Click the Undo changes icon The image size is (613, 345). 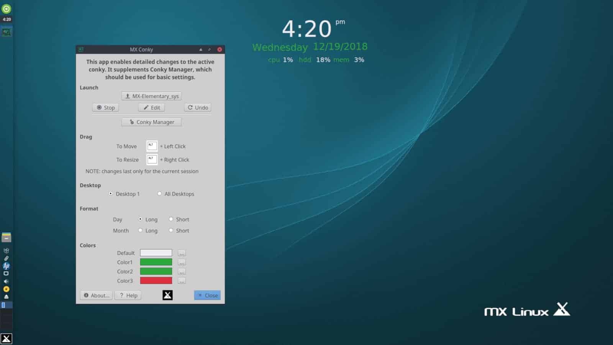(197, 107)
